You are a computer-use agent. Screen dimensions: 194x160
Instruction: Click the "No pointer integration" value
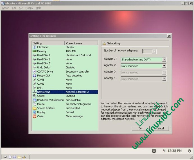[x=78, y=104]
